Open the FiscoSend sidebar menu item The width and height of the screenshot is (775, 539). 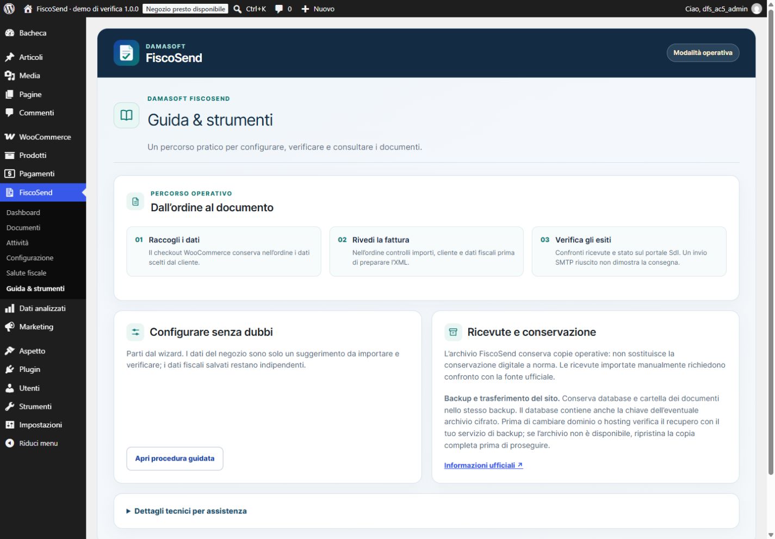pyautogui.click(x=43, y=193)
